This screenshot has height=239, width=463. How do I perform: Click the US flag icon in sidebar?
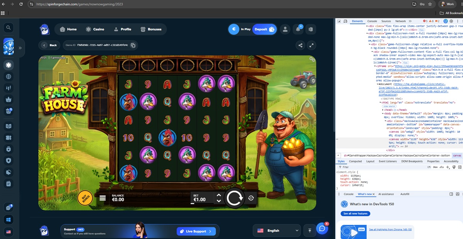click(x=8, y=232)
